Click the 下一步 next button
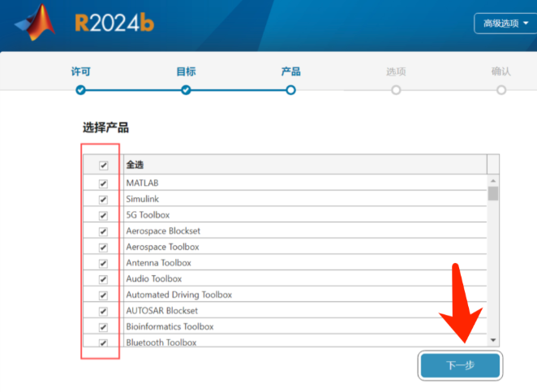 point(460,366)
